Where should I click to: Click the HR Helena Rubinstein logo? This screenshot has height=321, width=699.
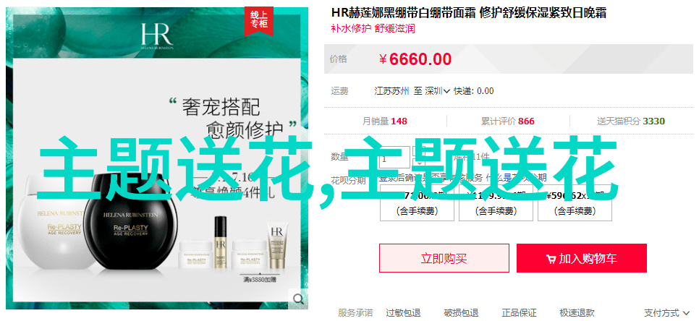pos(156,35)
